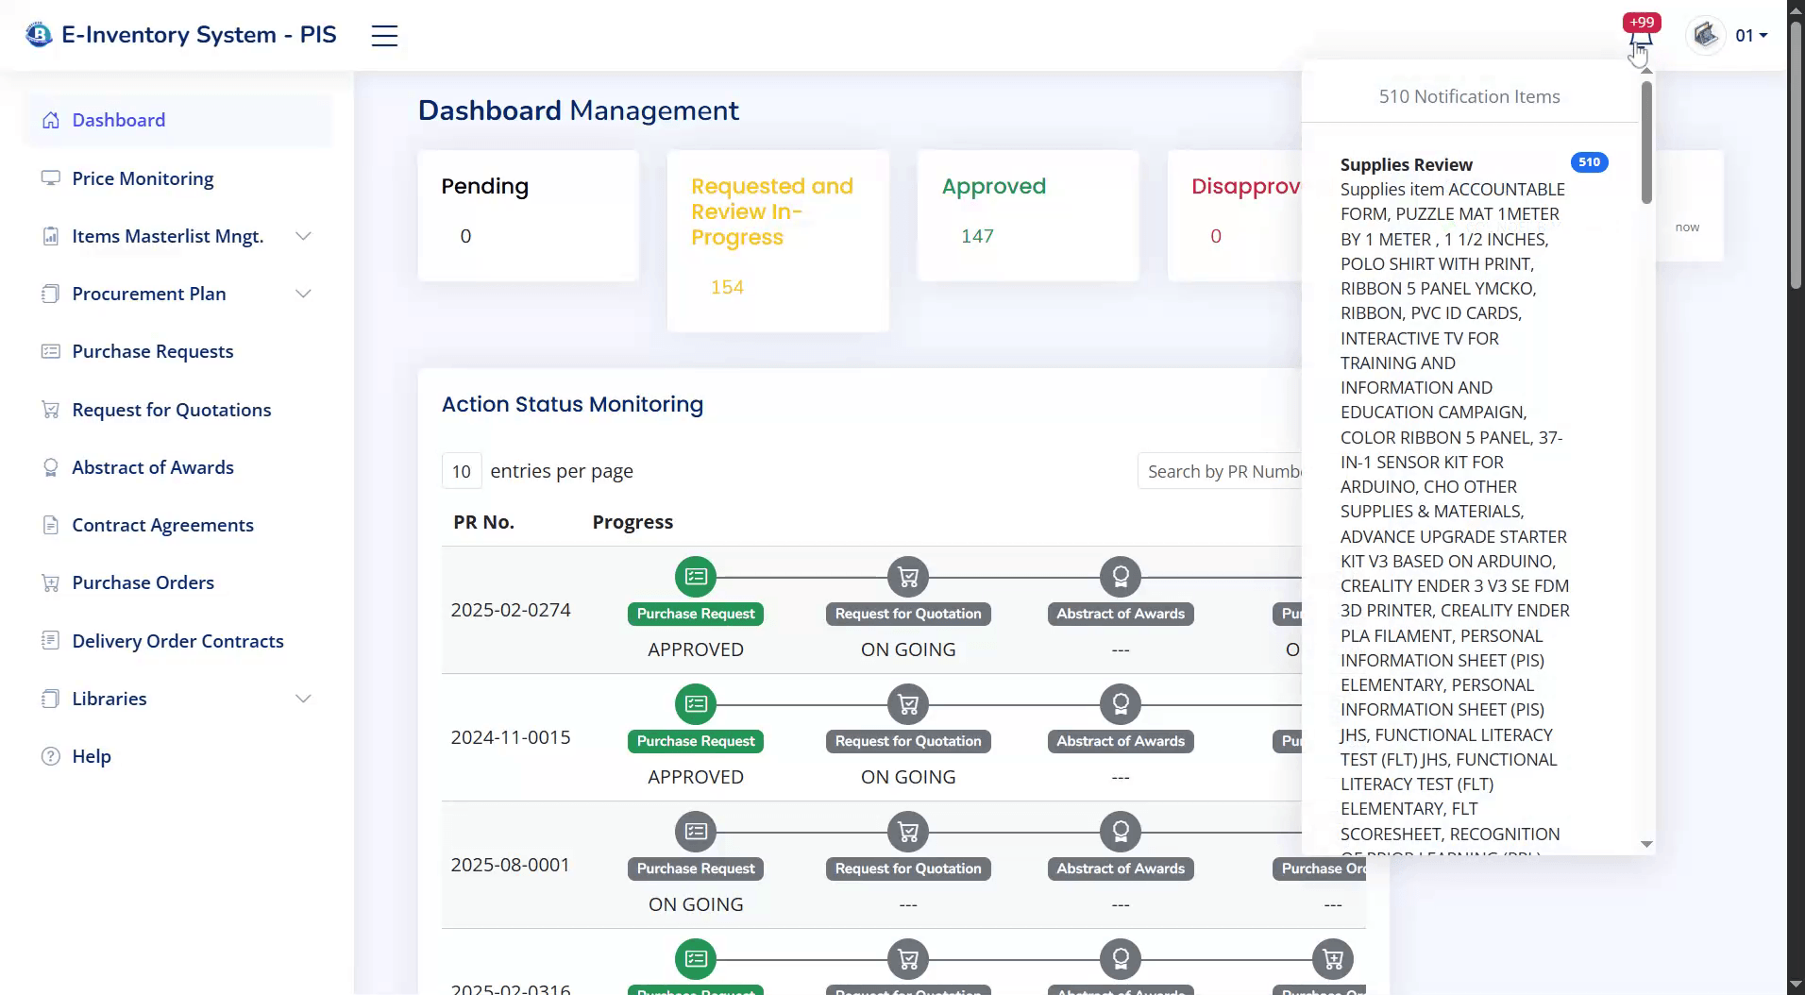Click the Search by PR Number field

point(1223,471)
